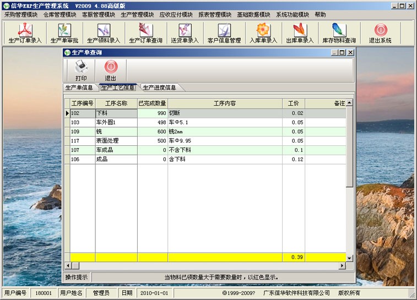Open 客户信息管理 toolbar icon
Image resolution: width=417 pixels, height=300 pixels.
click(x=224, y=34)
